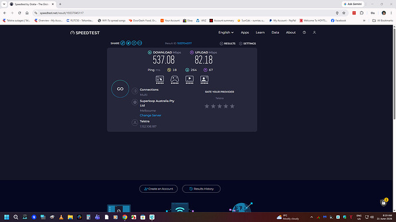This screenshot has width=396, height=222.
Task: Share the result via copy-link icon
Action: (x=123, y=43)
